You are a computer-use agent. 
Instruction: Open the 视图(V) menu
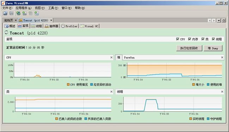40,8
